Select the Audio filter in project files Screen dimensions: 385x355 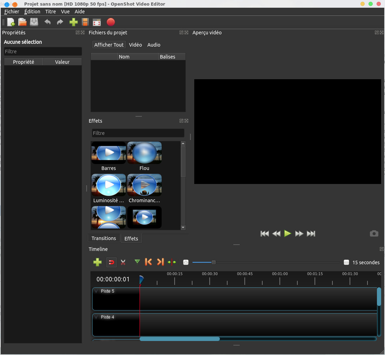pos(154,45)
